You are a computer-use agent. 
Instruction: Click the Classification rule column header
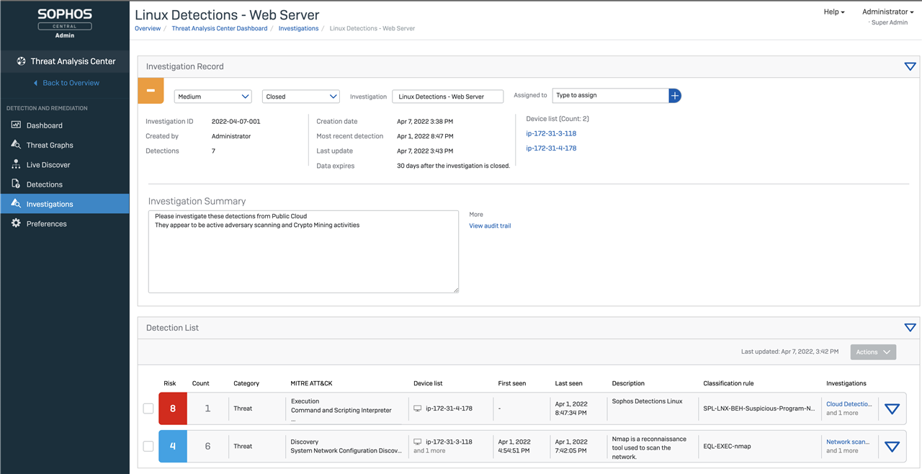(728, 383)
